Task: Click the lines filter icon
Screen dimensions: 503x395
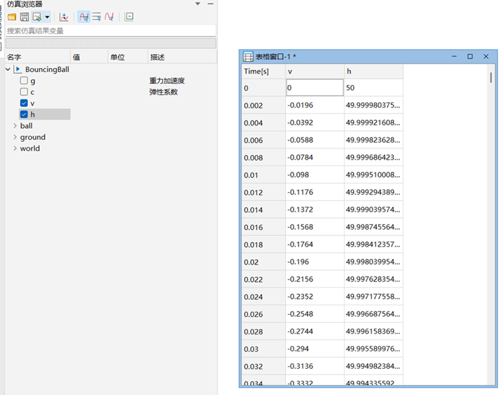Action: 97,17
